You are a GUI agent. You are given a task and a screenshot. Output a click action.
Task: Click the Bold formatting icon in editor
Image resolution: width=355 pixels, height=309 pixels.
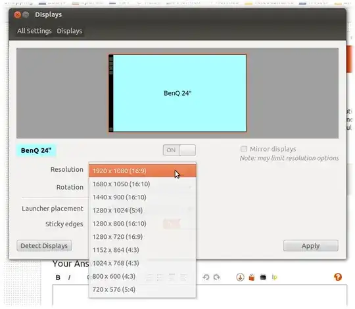[x=58, y=277]
